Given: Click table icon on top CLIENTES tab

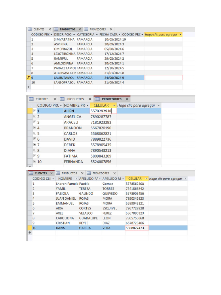Looking at the screenshot, I should click(x=30, y=29).
